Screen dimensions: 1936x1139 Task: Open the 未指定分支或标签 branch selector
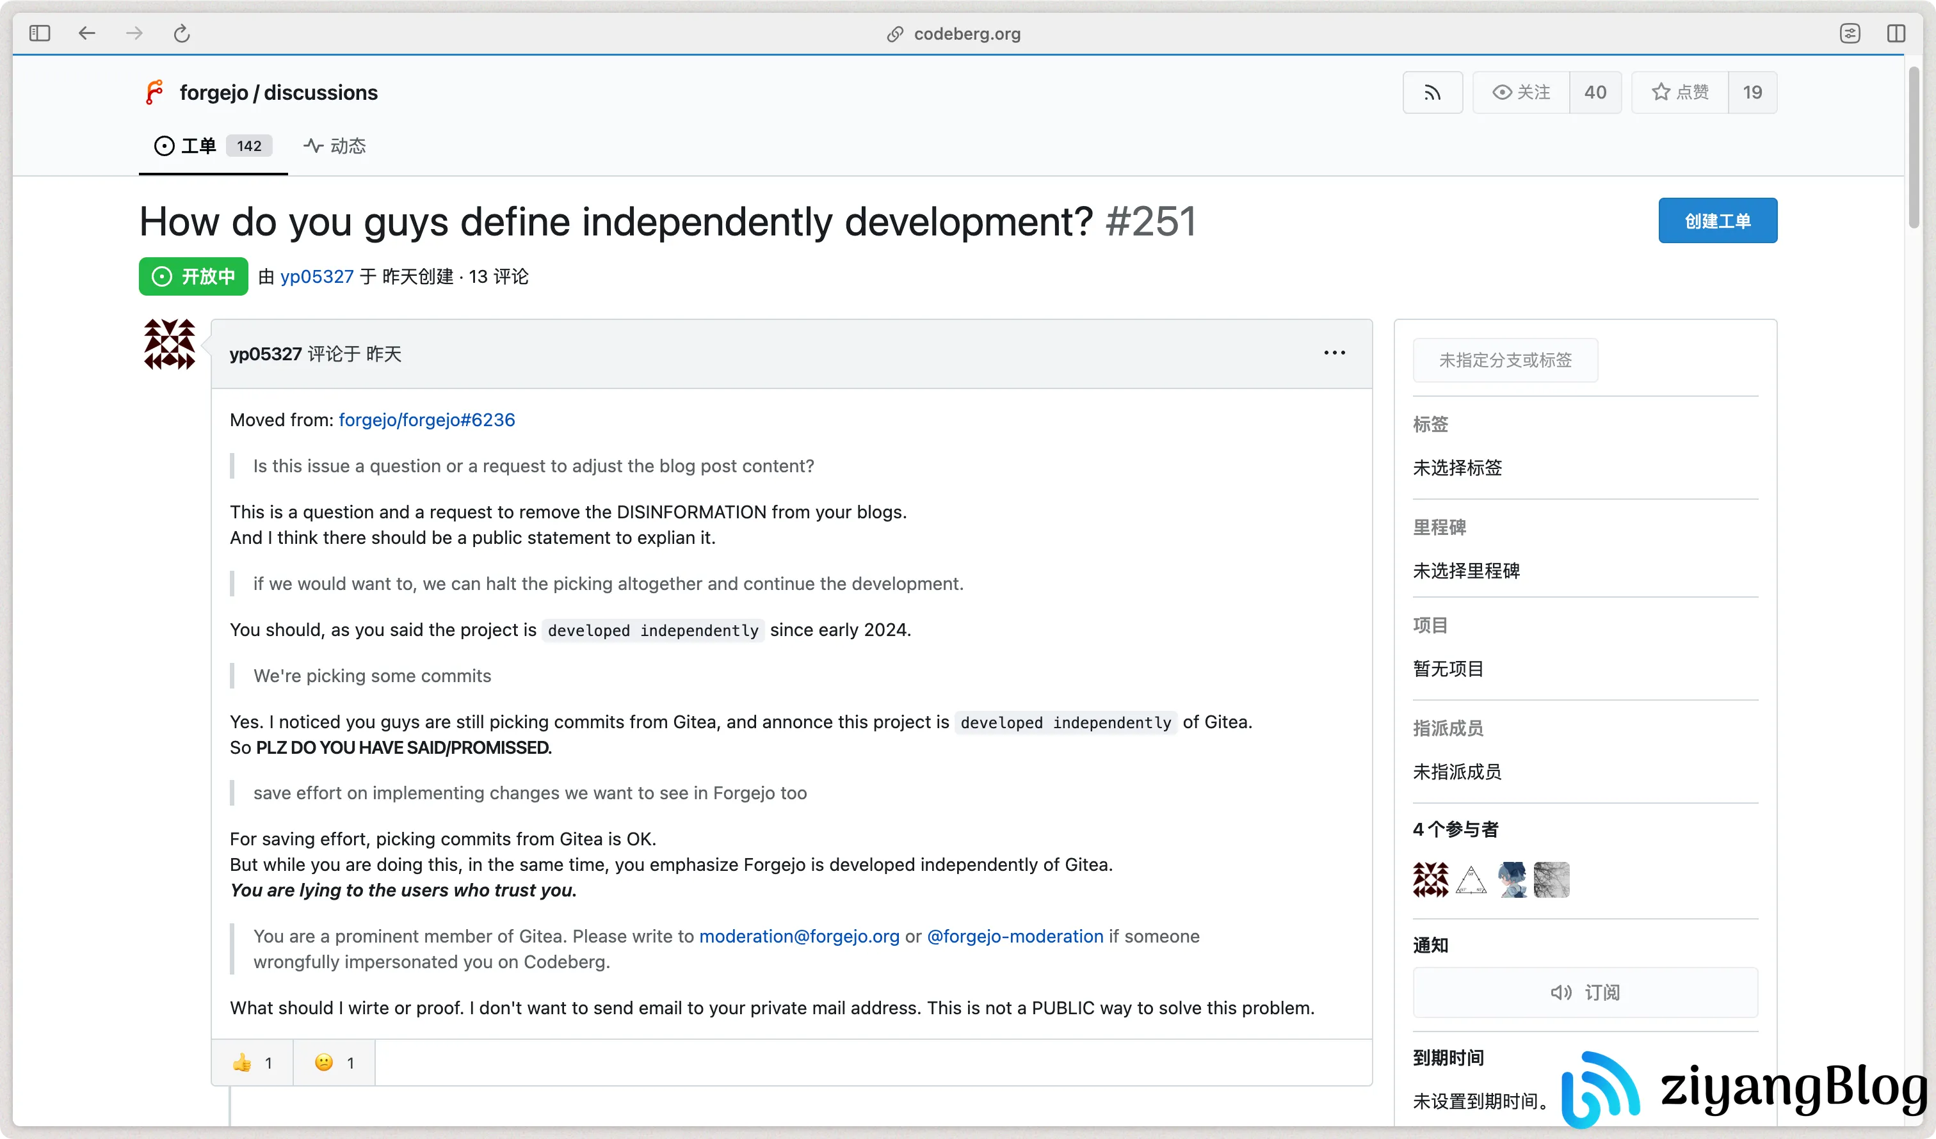[1505, 360]
